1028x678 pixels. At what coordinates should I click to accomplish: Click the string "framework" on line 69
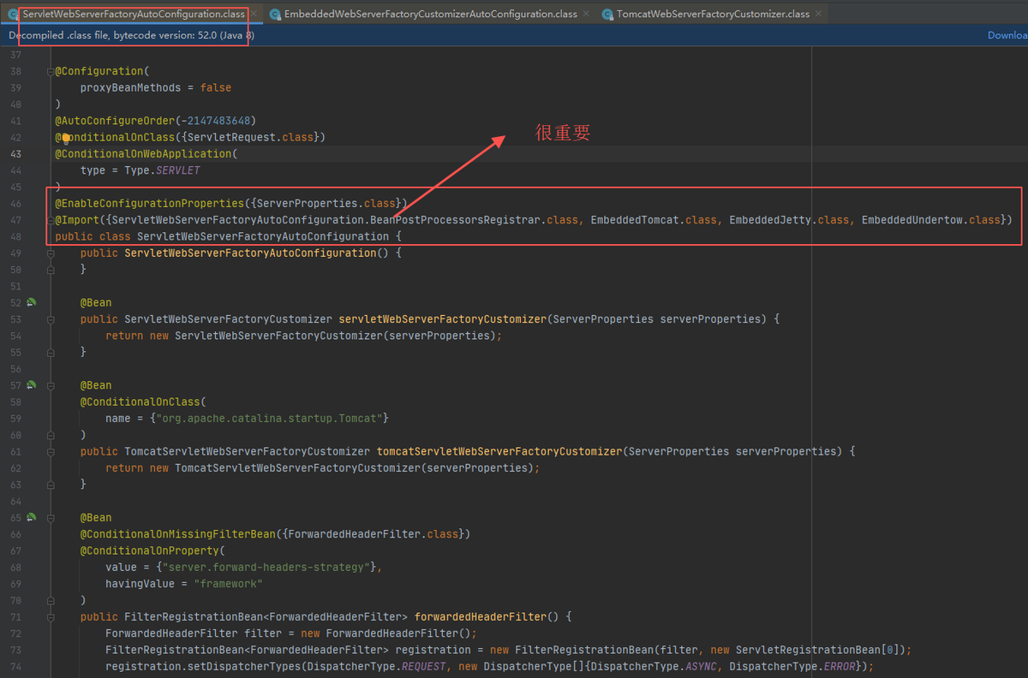point(229,584)
